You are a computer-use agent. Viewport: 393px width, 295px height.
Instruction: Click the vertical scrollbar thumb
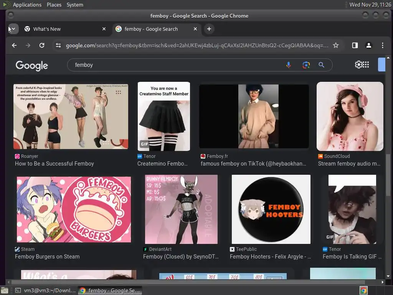tap(388, 175)
